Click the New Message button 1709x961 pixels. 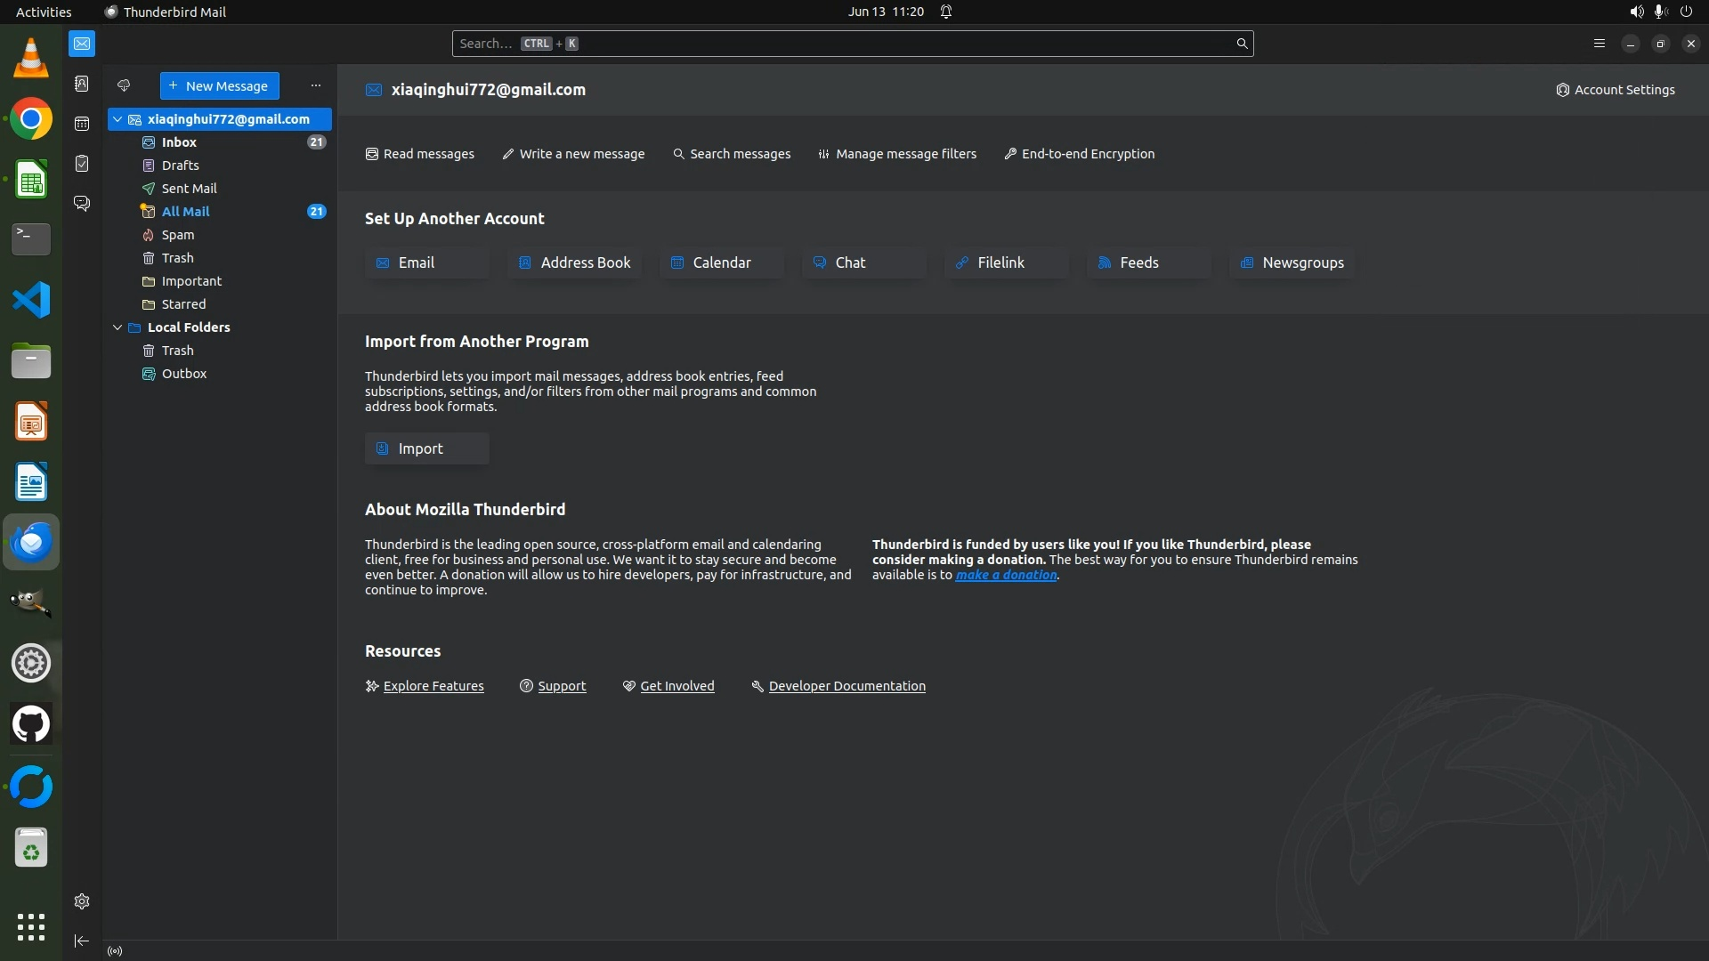click(x=219, y=85)
